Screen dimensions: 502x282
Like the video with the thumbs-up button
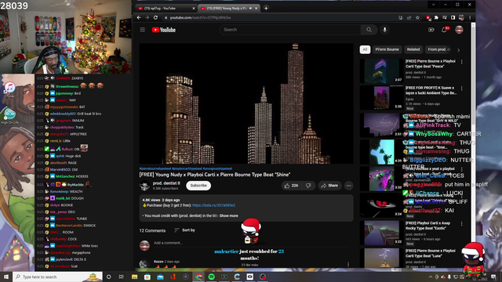point(291,186)
